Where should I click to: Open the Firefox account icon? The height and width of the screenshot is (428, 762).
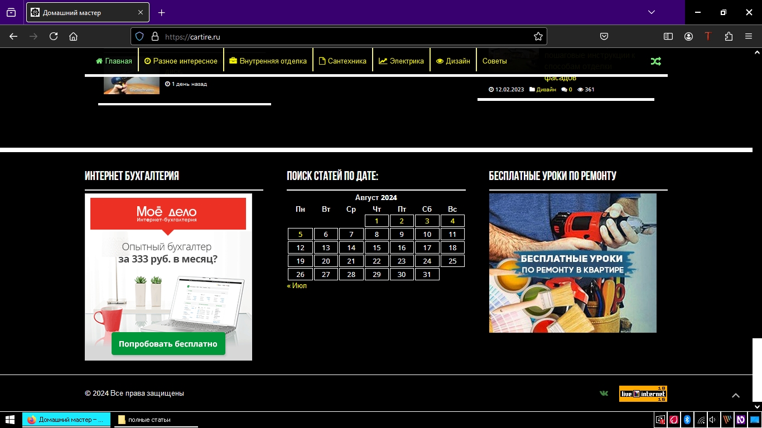coord(688,36)
